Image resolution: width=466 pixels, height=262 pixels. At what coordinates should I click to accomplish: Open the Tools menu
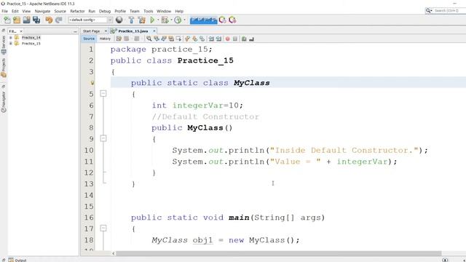pyautogui.click(x=148, y=11)
